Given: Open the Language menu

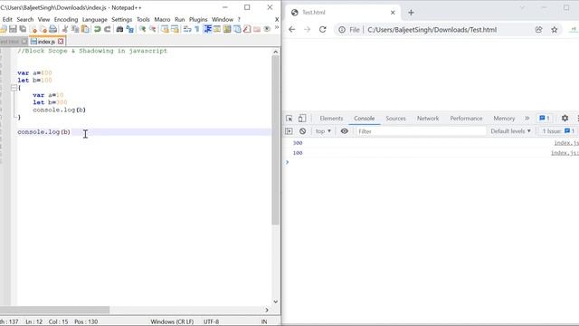Looking at the screenshot, I should coord(94,19).
